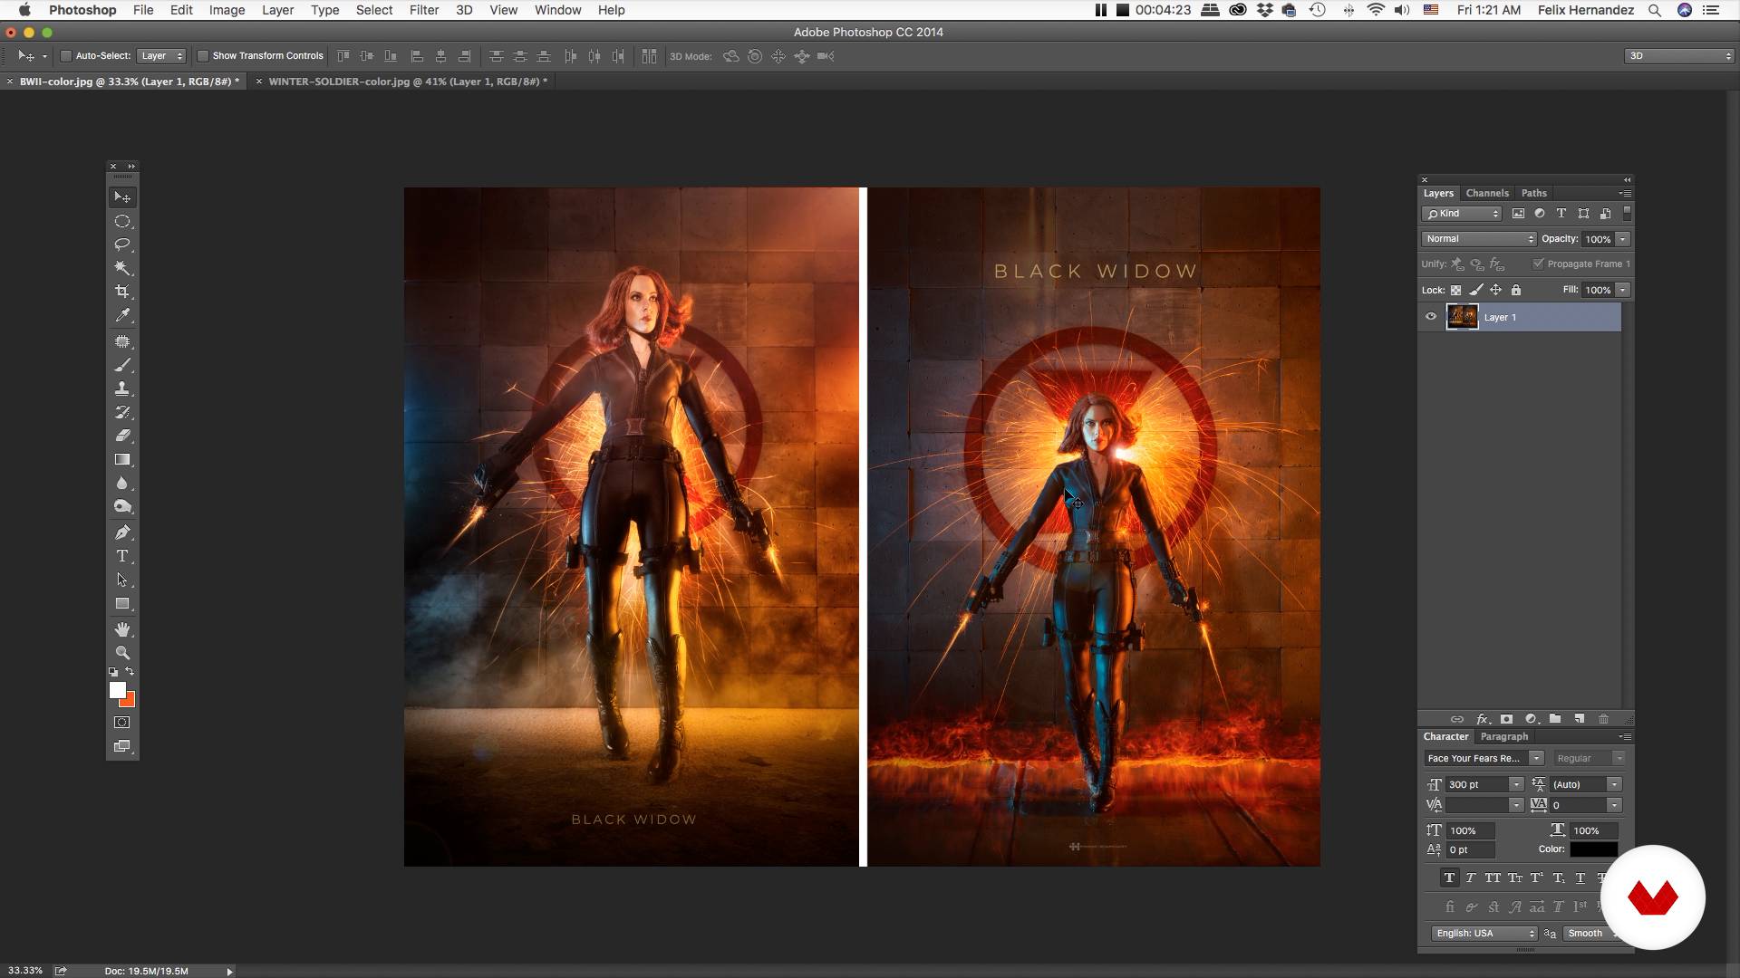Select the Lasso tool
Screen dimensions: 1740x978
pyautogui.click(x=122, y=244)
